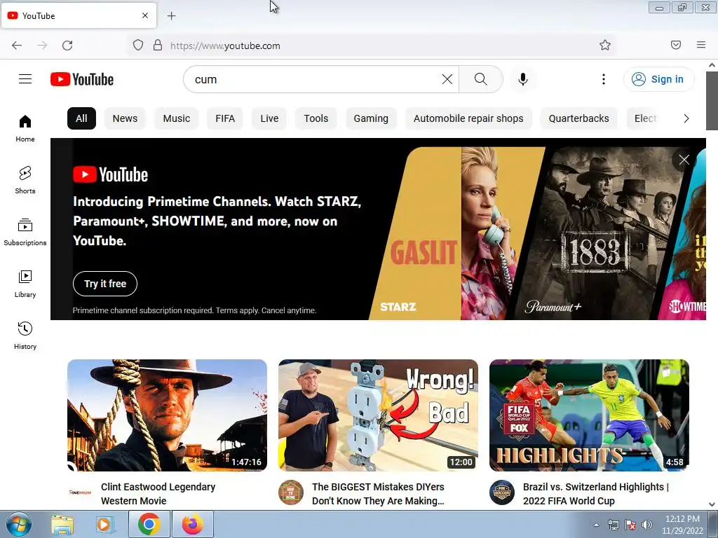Image resolution: width=718 pixels, height=538 pixels.
Task: Select the All filter chip
Action: (81, 118)
